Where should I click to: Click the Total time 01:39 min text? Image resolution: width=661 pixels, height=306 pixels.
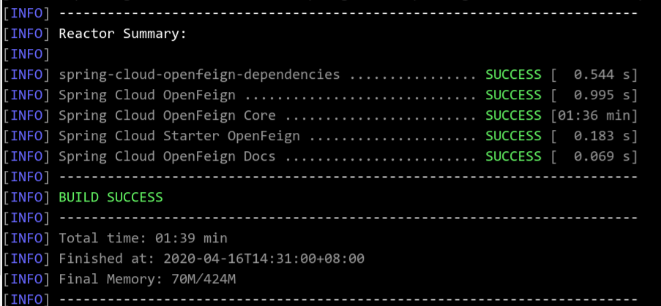pyautogui.click(x=143, y=239)
